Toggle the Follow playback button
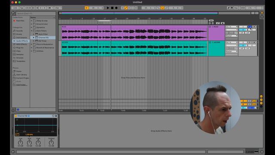This screenshot has height=155, width=275. pyautogui.click(x=87, y=8)
